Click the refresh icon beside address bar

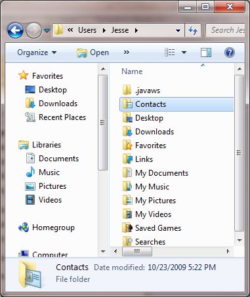(x=193, y=30)
